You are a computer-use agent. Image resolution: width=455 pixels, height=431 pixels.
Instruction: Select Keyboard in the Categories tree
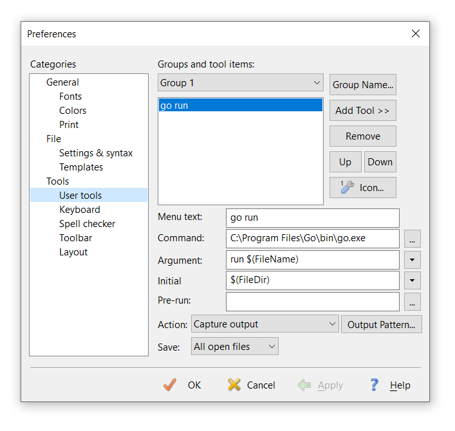click(80, 210)
